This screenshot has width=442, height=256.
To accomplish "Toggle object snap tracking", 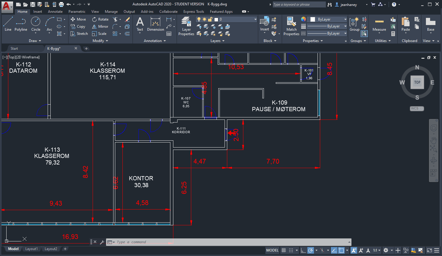I will pyautogui.click(x=334, y=250).
